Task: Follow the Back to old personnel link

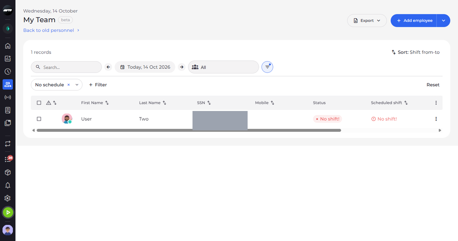Action: (52, 30)
